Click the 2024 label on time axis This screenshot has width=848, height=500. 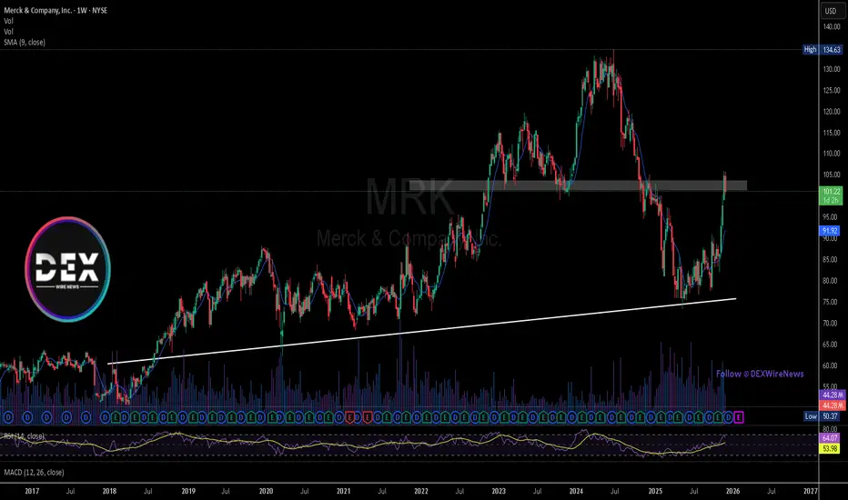click(576, 491)
